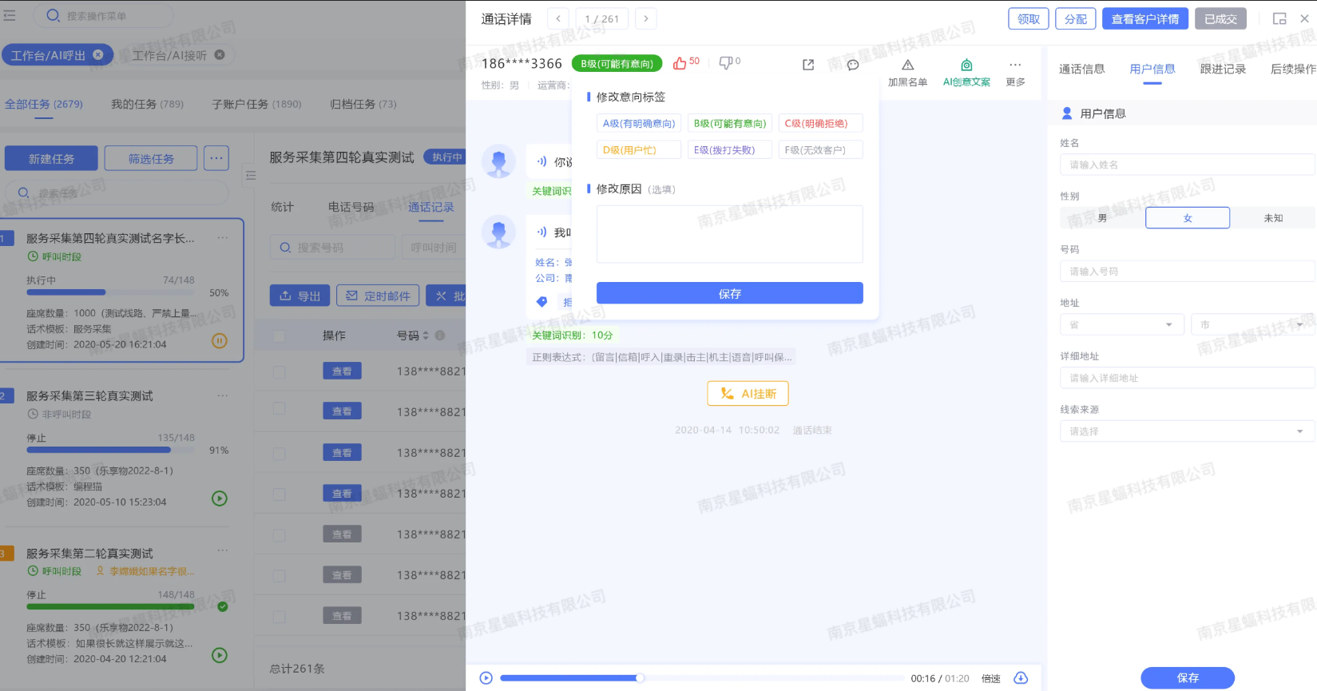
Task: Click the thumbs-down dislike icon
Action: pos(725,63)
